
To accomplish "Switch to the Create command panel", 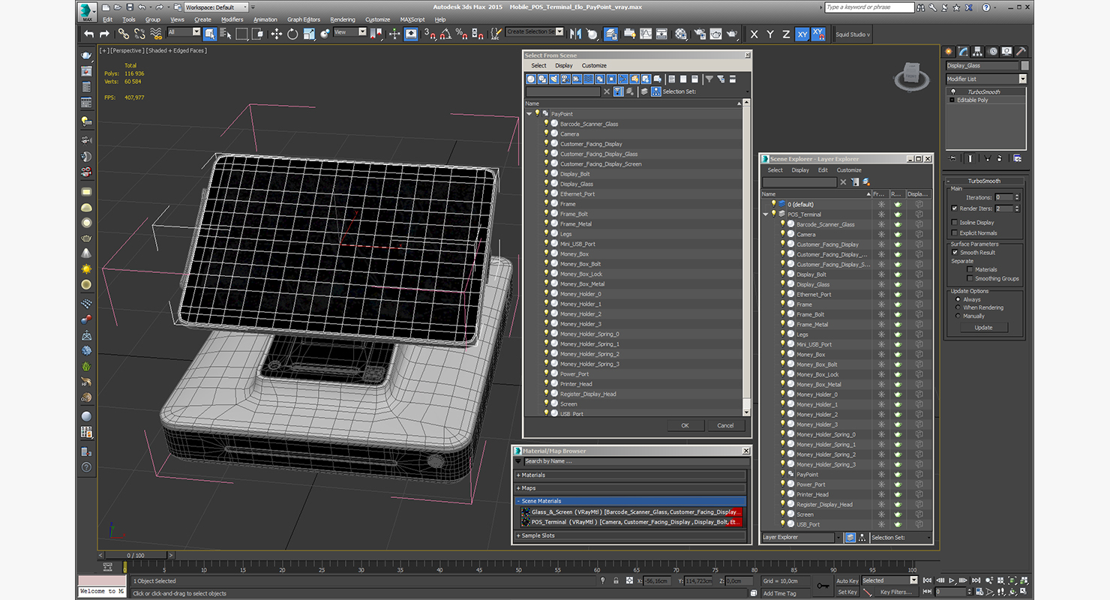I will click(x=949, y=52).
